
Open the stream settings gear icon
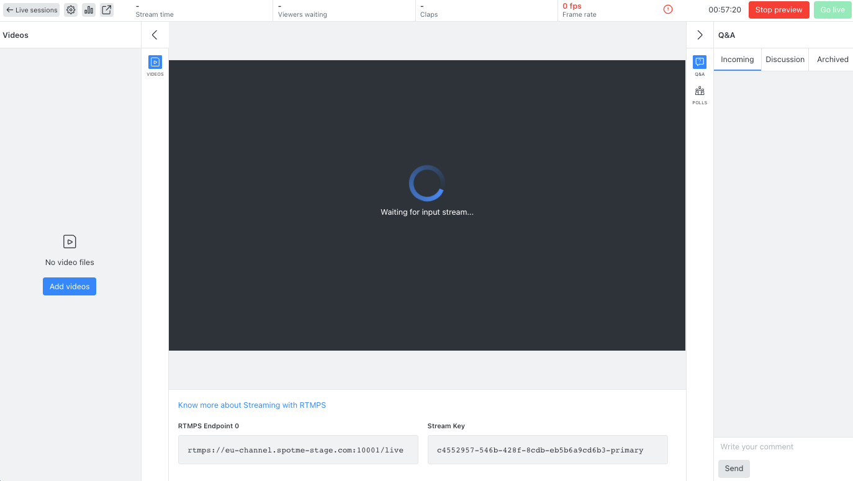click(71, 10)
